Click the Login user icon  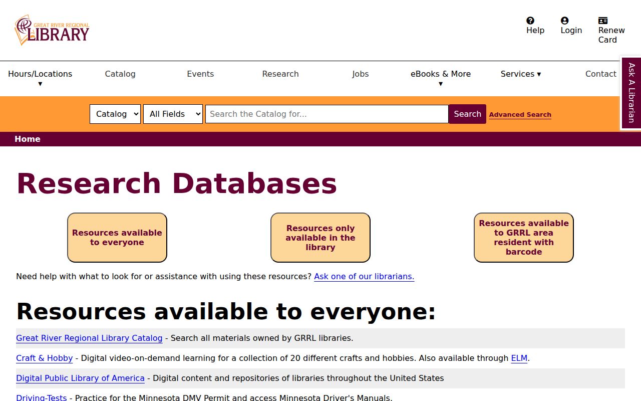[x=565, y=21]
